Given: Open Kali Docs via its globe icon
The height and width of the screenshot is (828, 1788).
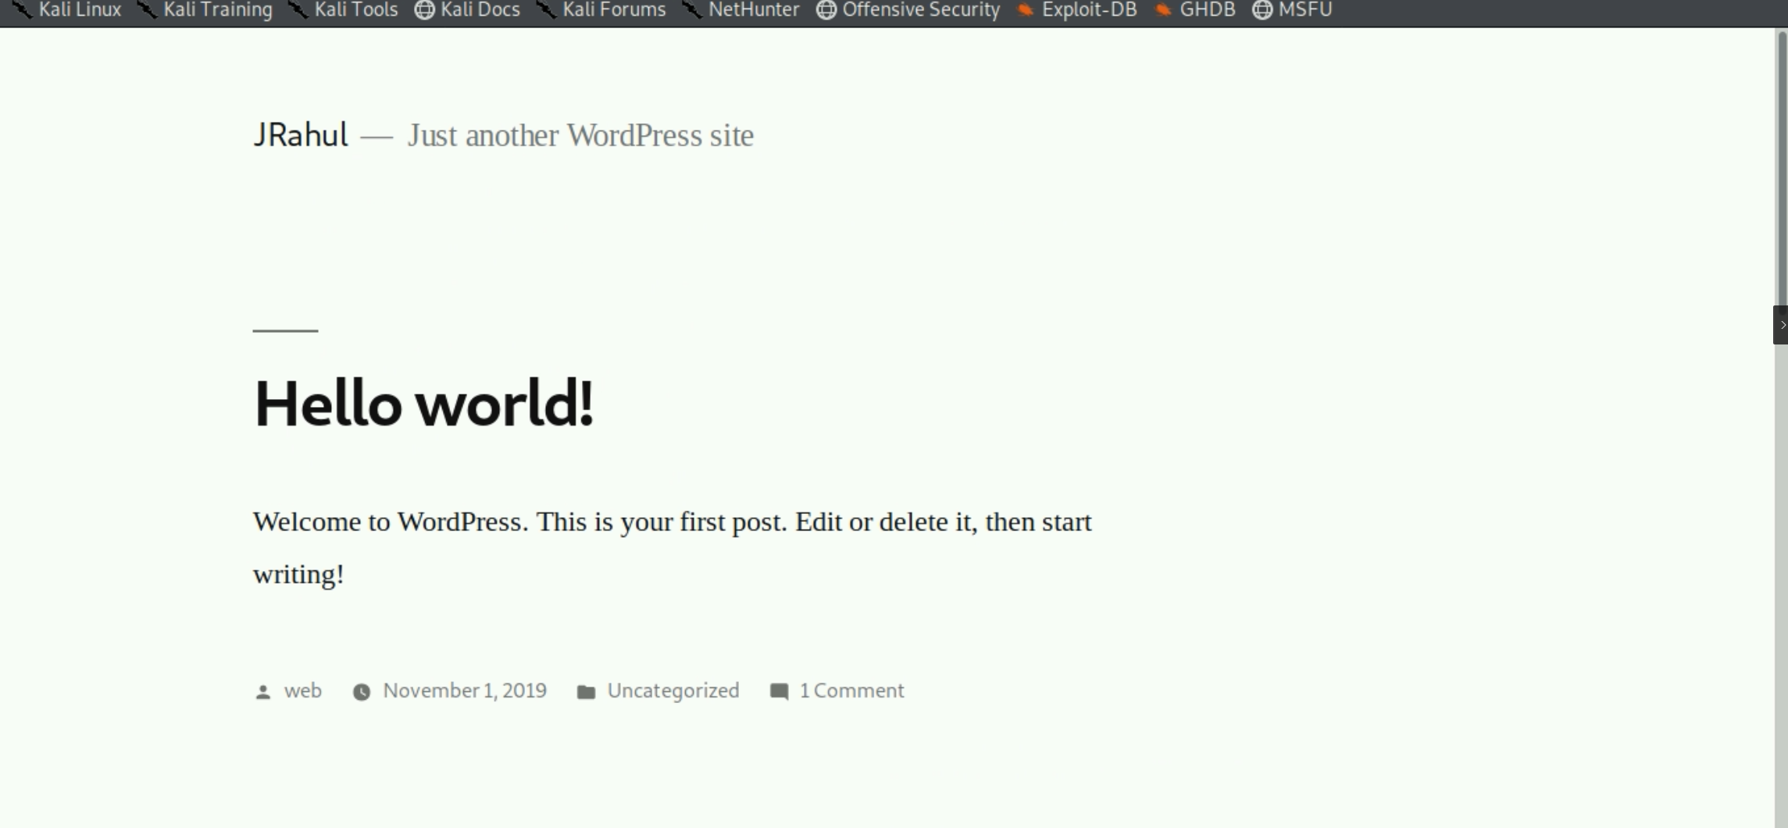Looking at the screenshot, I should 424,10.
